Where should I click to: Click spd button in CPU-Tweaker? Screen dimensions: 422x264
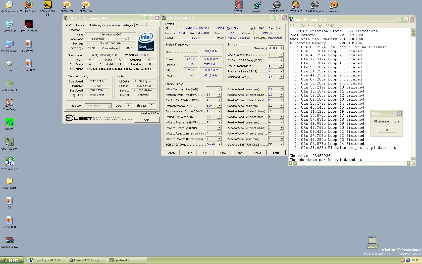coord(240,153)
